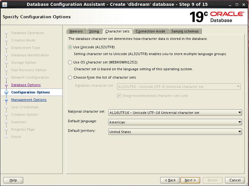Click the Configuration Options step indicator

pyautogui.click(x=6, y=92)
